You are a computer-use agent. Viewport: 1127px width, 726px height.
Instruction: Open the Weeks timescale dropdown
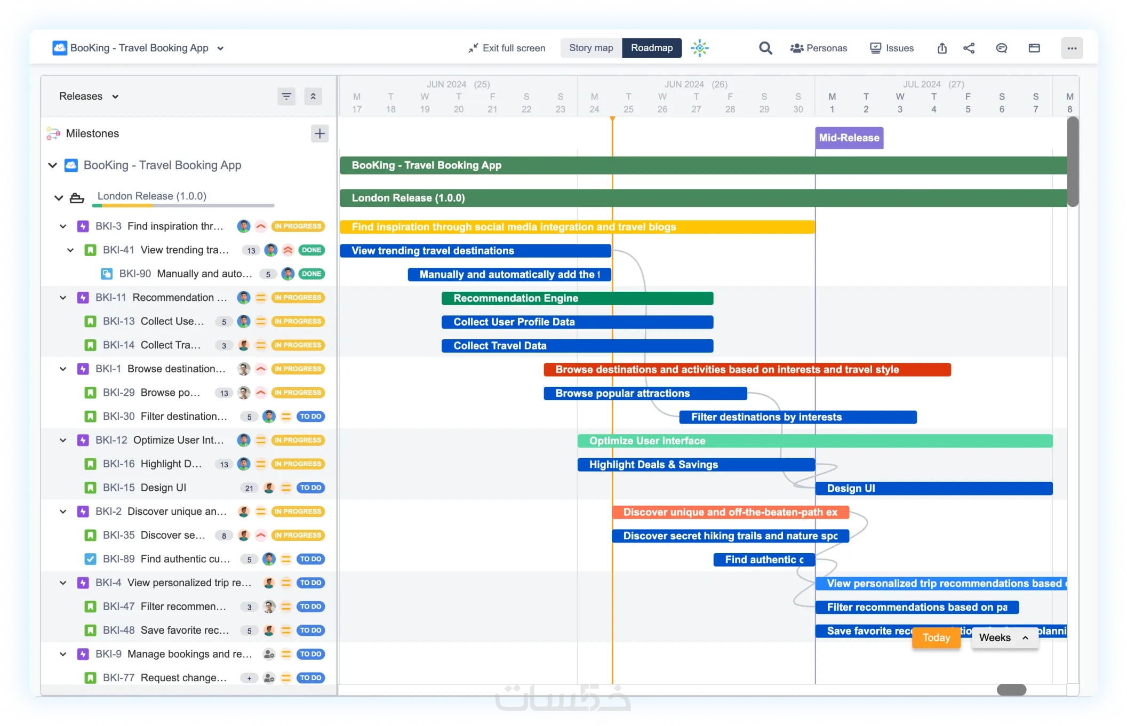pos(1004,637)
